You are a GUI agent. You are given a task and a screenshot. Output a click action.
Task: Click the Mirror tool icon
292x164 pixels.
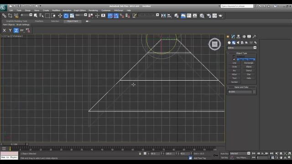point(163,15)
